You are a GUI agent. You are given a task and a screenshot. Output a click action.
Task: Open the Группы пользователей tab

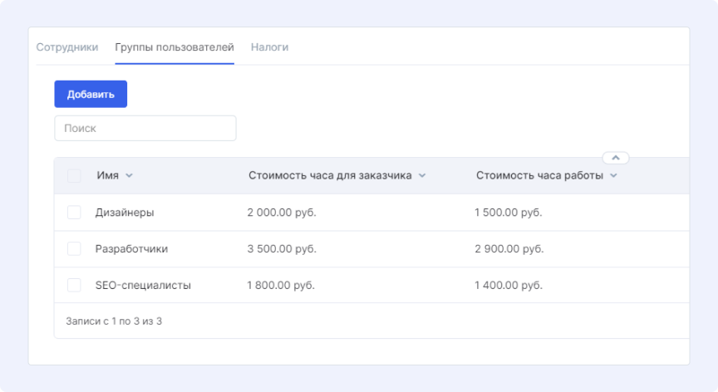[175, 47]
